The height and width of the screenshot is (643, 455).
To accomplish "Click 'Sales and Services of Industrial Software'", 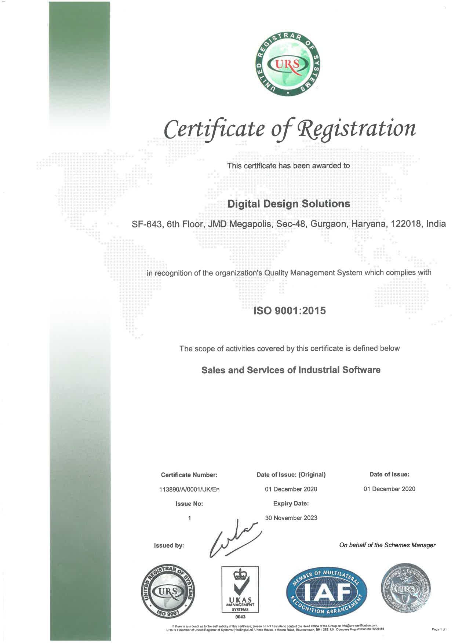I will point(291,370).
